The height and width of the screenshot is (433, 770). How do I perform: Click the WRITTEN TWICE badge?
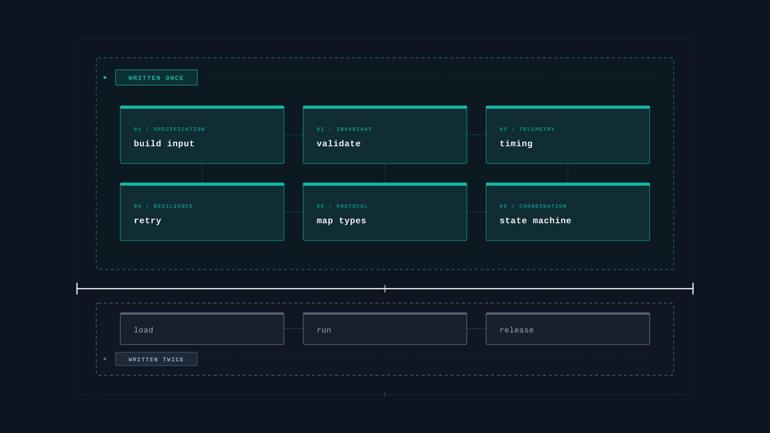pos(157,359)
